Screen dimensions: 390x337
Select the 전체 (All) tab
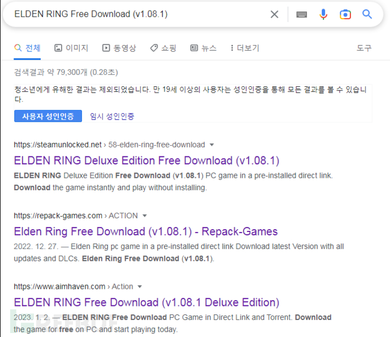pyautogui.click(x=27, y=48)
